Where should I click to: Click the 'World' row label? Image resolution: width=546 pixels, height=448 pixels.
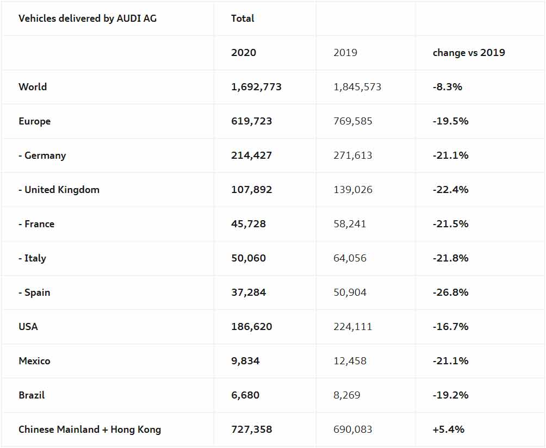click(33, 87)
